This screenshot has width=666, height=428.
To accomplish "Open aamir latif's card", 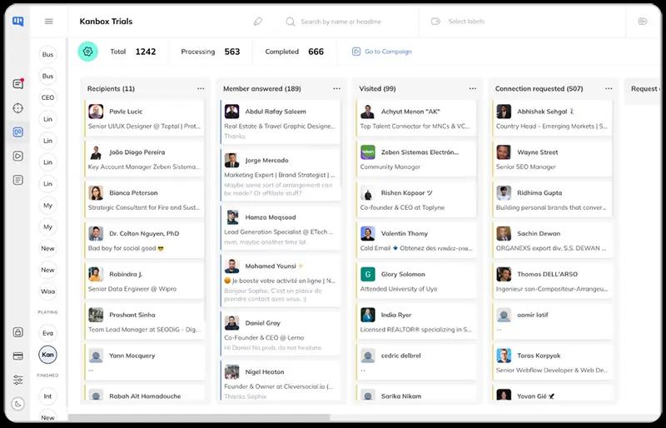I will [552, 321].
